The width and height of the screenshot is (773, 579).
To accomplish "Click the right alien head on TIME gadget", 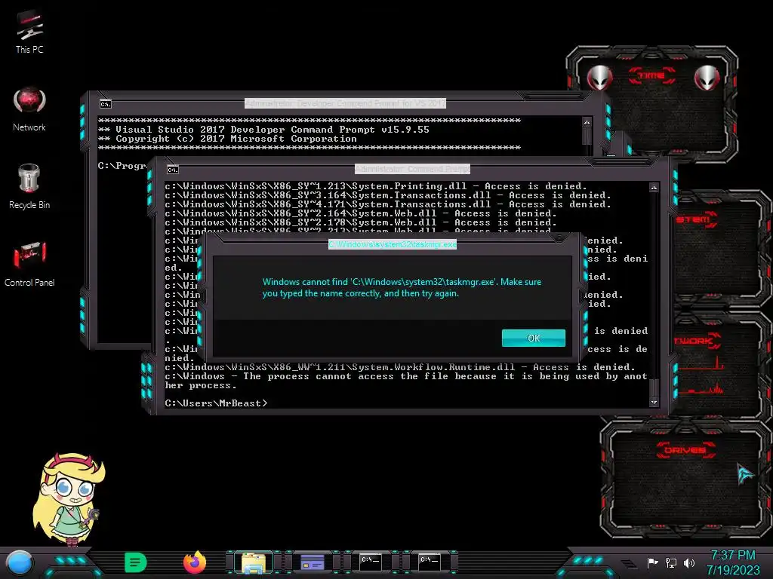I will coord(707,78).
